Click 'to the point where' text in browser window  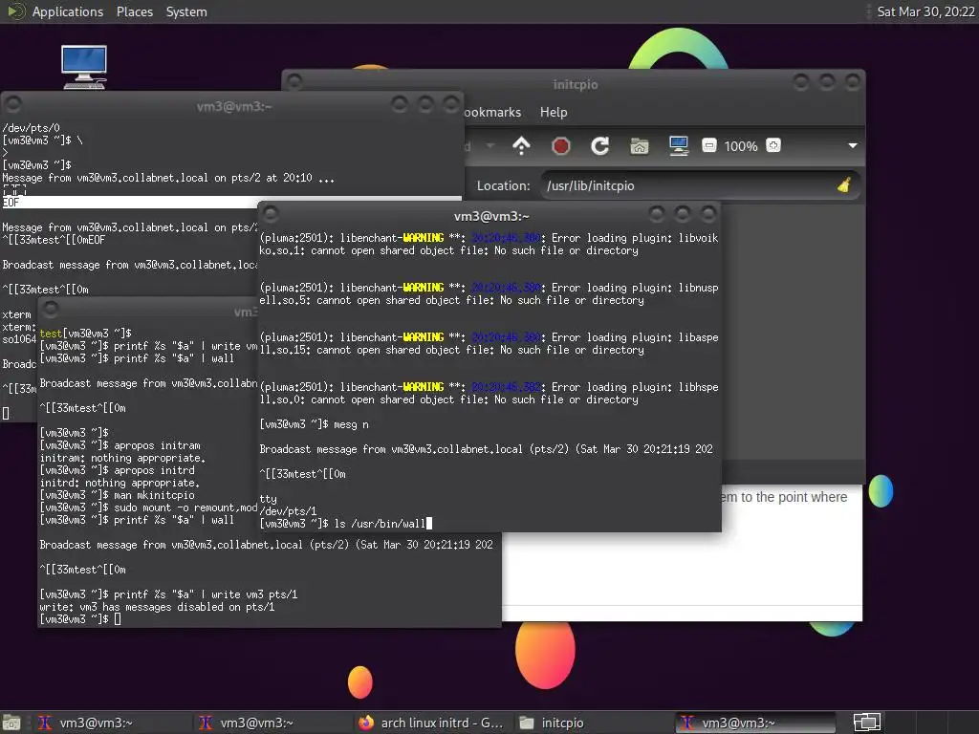[794, 497]
